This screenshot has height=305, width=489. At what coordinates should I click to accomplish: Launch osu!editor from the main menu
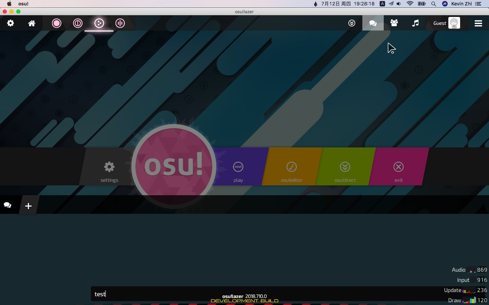click(291, 171)
